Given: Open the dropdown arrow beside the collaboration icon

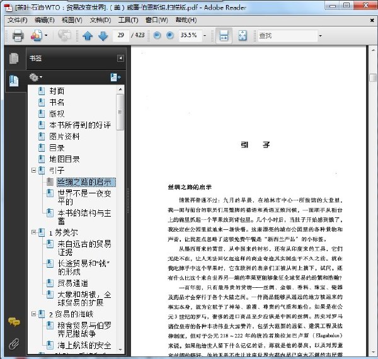Looking at the screenshot, I should click(x=46, y=36).
